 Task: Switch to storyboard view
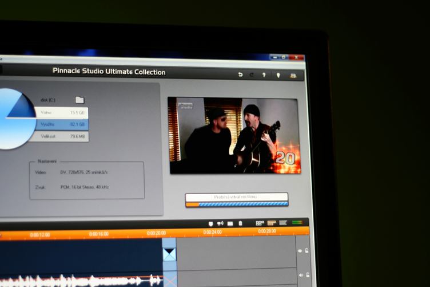pyautogui.click(x=260, y=223)
